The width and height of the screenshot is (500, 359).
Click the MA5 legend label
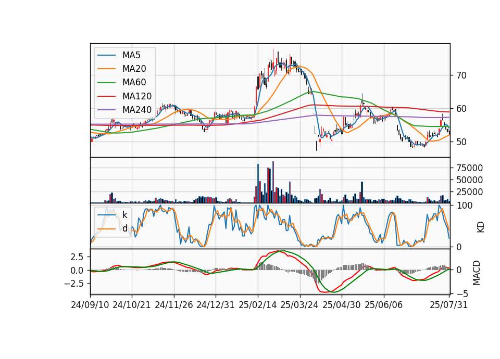131,55
